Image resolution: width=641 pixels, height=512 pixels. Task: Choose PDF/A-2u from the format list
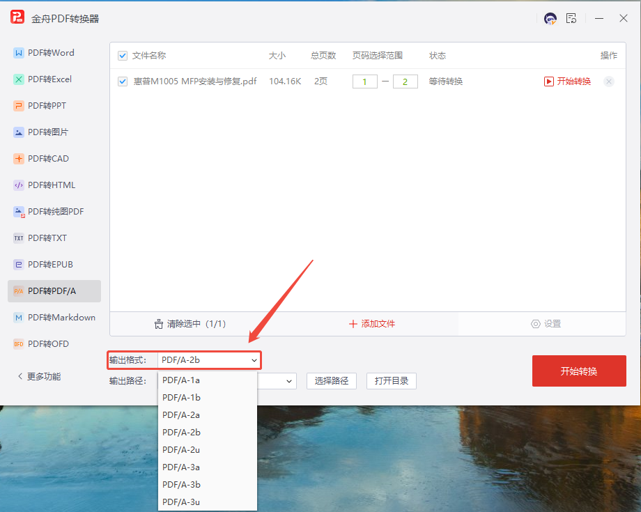pyautogui.click(x=208, y=449)
